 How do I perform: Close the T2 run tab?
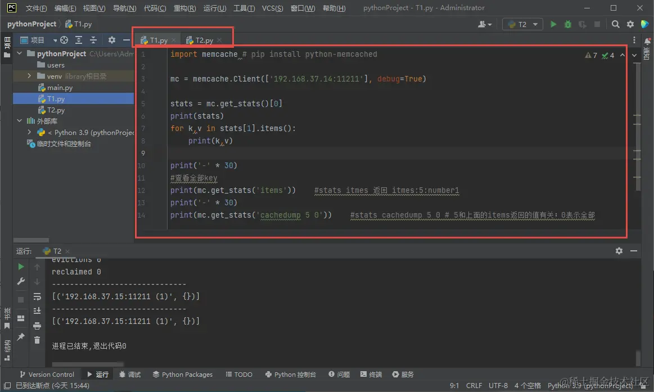point(67,251)
